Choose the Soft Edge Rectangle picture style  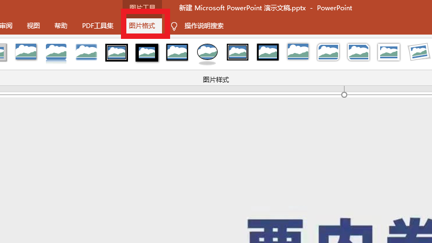(x=86, y=52)
